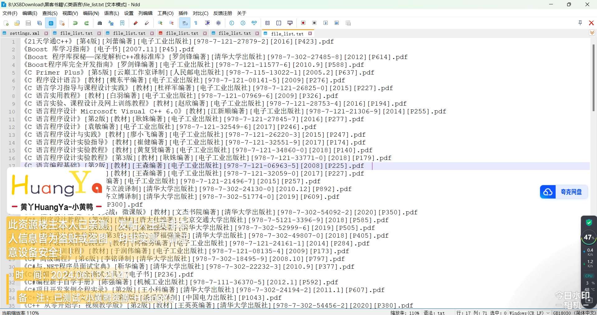Click the pin icon at toolbar right
597x315 pixels.
tap(580, 23)
